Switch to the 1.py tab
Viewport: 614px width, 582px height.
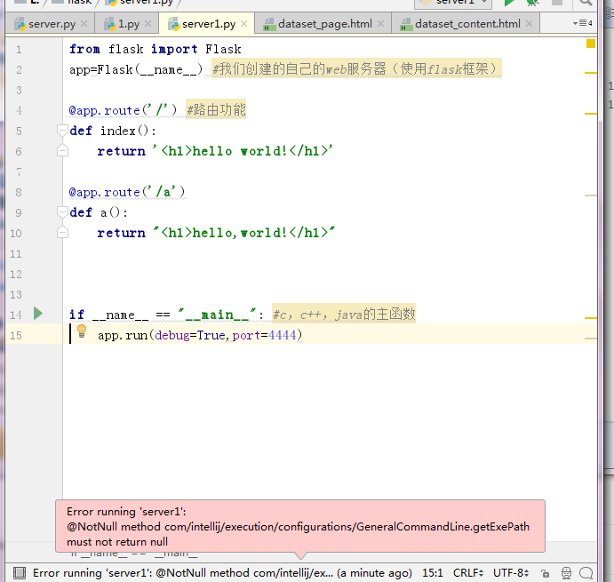tap(127, 23)
